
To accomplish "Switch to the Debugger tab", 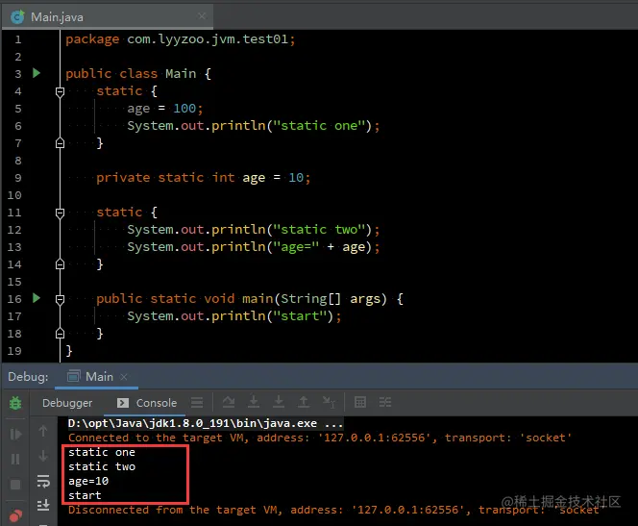I will [x=67, y=403].
